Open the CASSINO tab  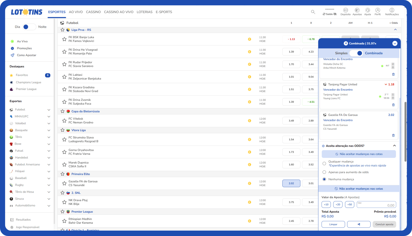[93, 12]
